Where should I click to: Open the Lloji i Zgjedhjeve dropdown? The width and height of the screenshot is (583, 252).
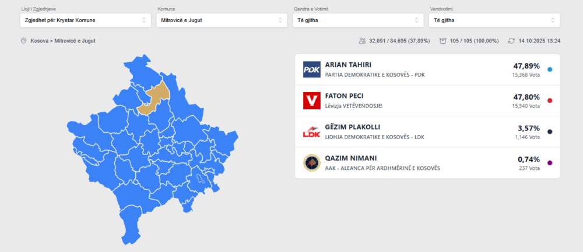coord(85,20)
